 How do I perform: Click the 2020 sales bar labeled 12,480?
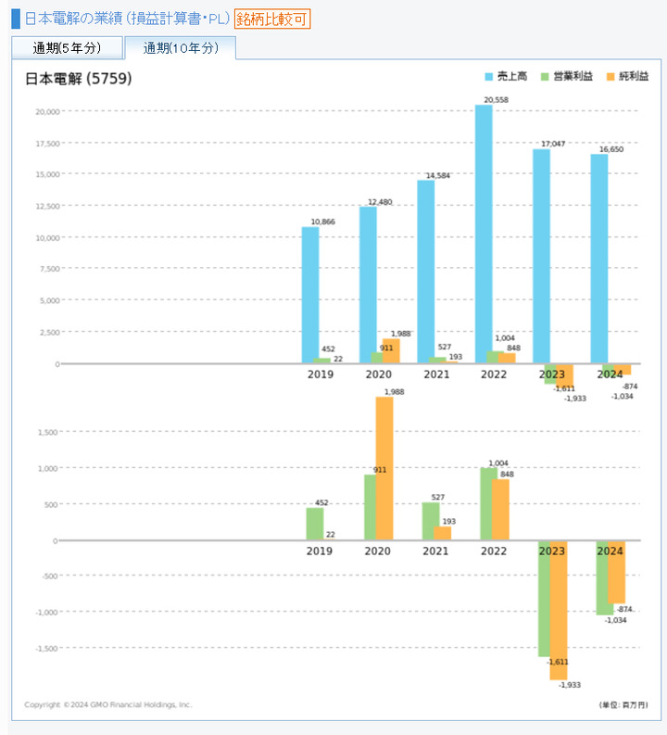point(368,285)
